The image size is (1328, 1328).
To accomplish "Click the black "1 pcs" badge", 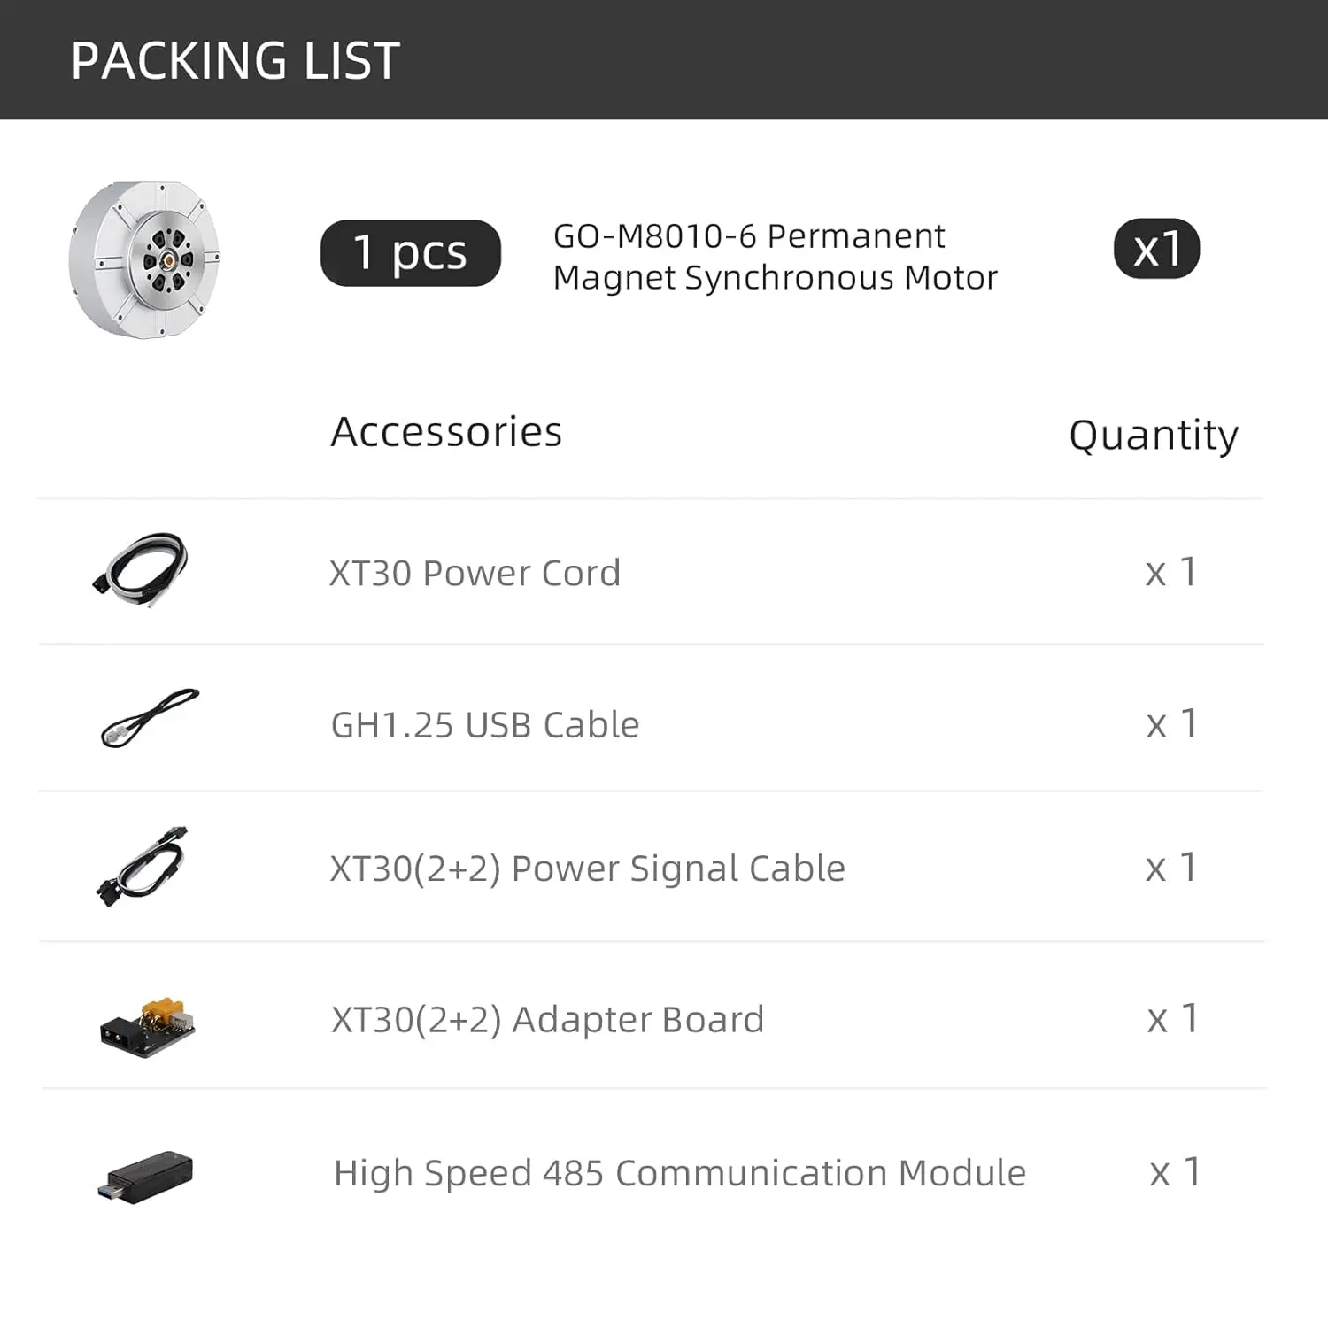I will click(410, 253).
